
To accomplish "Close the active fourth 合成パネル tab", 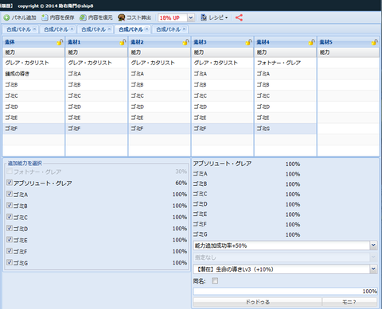I will click(x=146, y=29).
